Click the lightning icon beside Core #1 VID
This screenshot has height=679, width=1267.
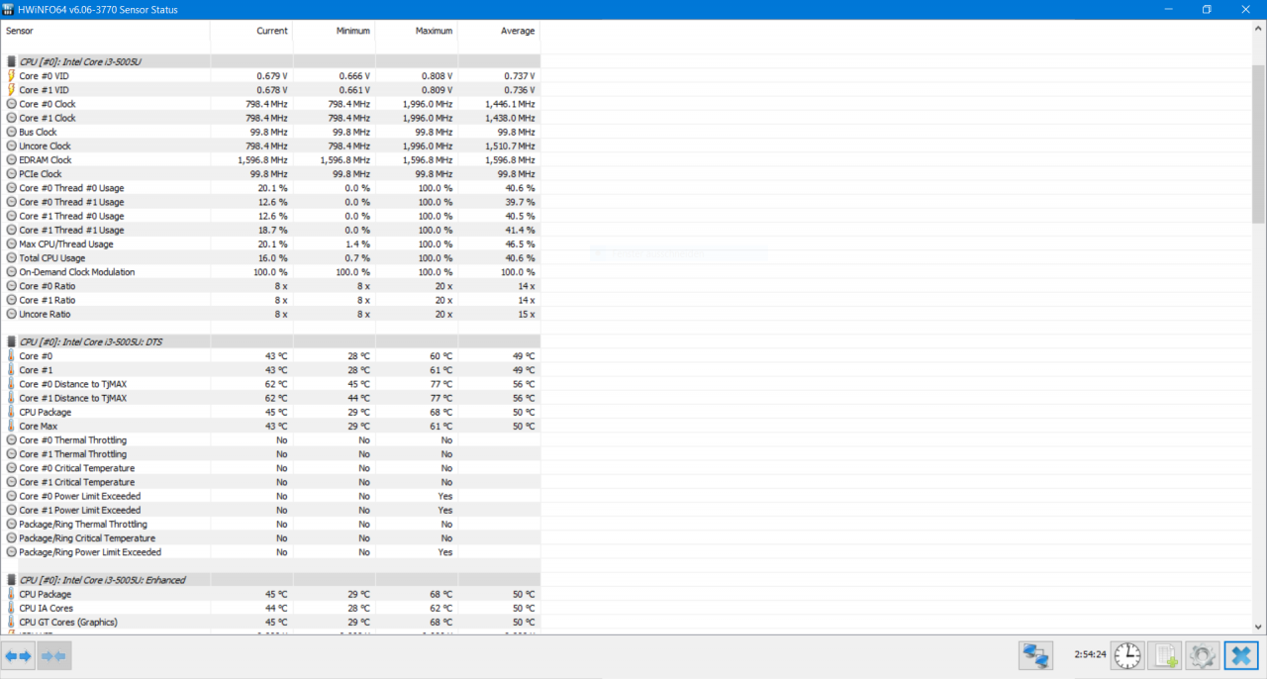click(x=12, y=90)
